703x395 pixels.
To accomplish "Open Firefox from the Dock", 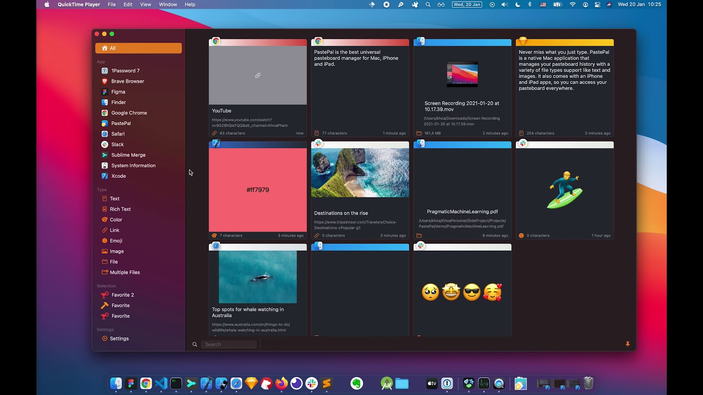I will [281, 383].
